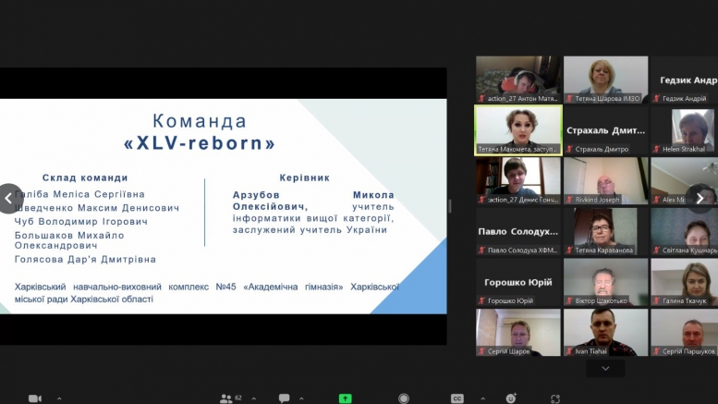Go to previous page with left arrow
The height and width of the screenshot is (404, 718).
(8, 199)
